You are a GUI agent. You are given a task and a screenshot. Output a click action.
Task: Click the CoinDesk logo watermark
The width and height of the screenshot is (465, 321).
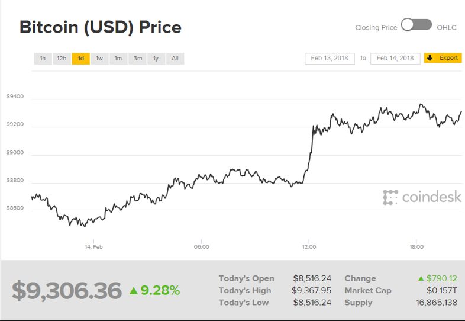coord(422,197)
